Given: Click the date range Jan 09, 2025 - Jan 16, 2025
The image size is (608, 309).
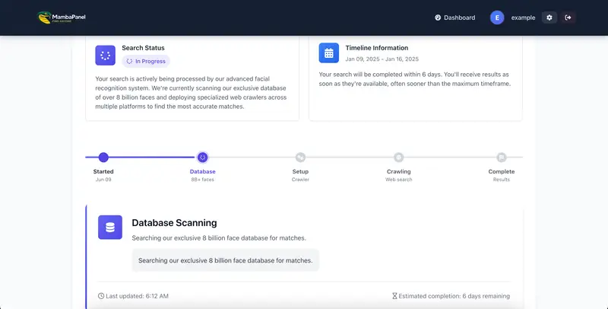Looking at the screenshot, I should pos(382,59).
